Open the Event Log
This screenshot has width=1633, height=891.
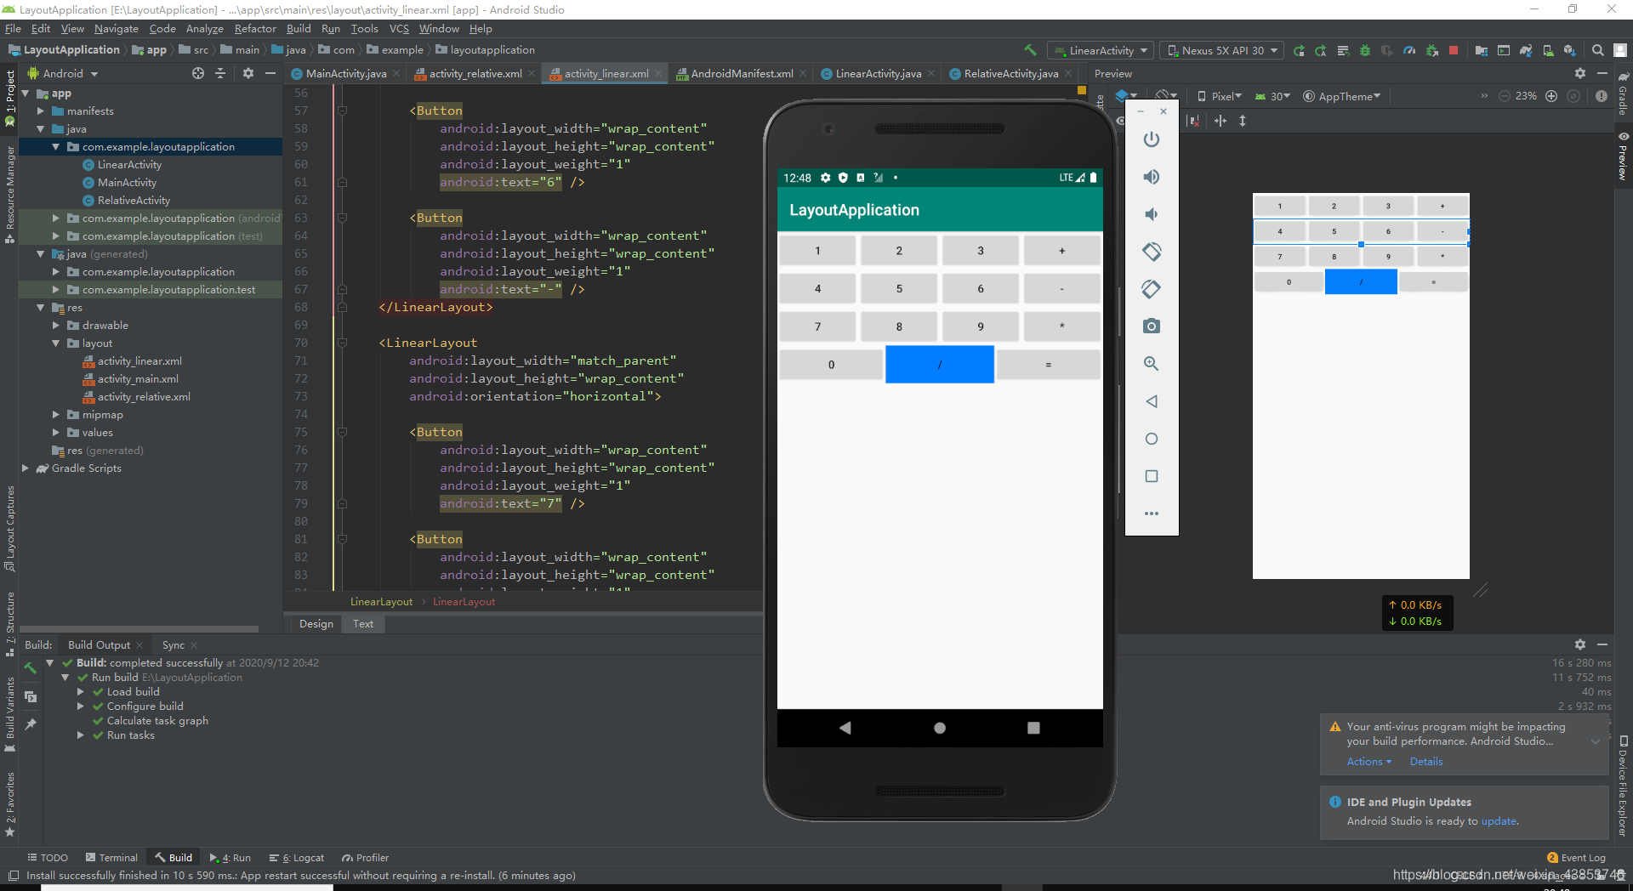(x=1576, y=858)
